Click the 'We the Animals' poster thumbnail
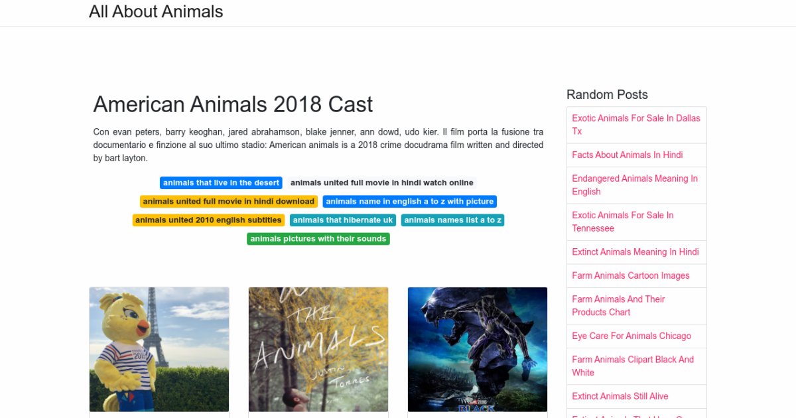Screen dimensions: 796x418 pyautogui.click(x=318, y=349)
